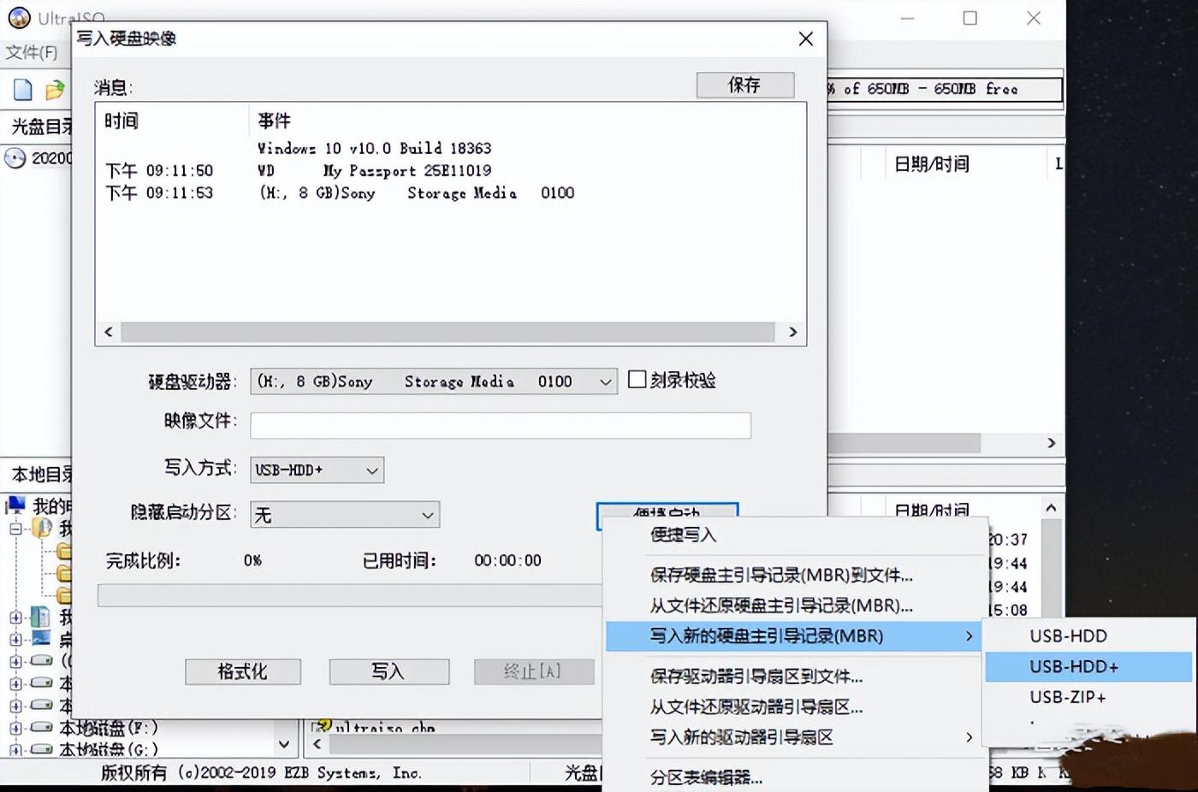
Task: Collapse the expanded documents node in local tree
Action: (x=15, y=529)
